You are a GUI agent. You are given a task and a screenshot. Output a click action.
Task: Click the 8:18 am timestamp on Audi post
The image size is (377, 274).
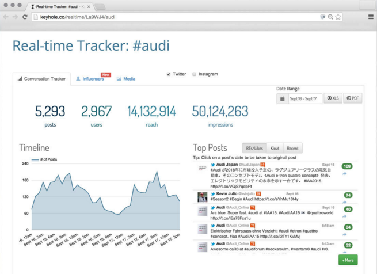328,226
